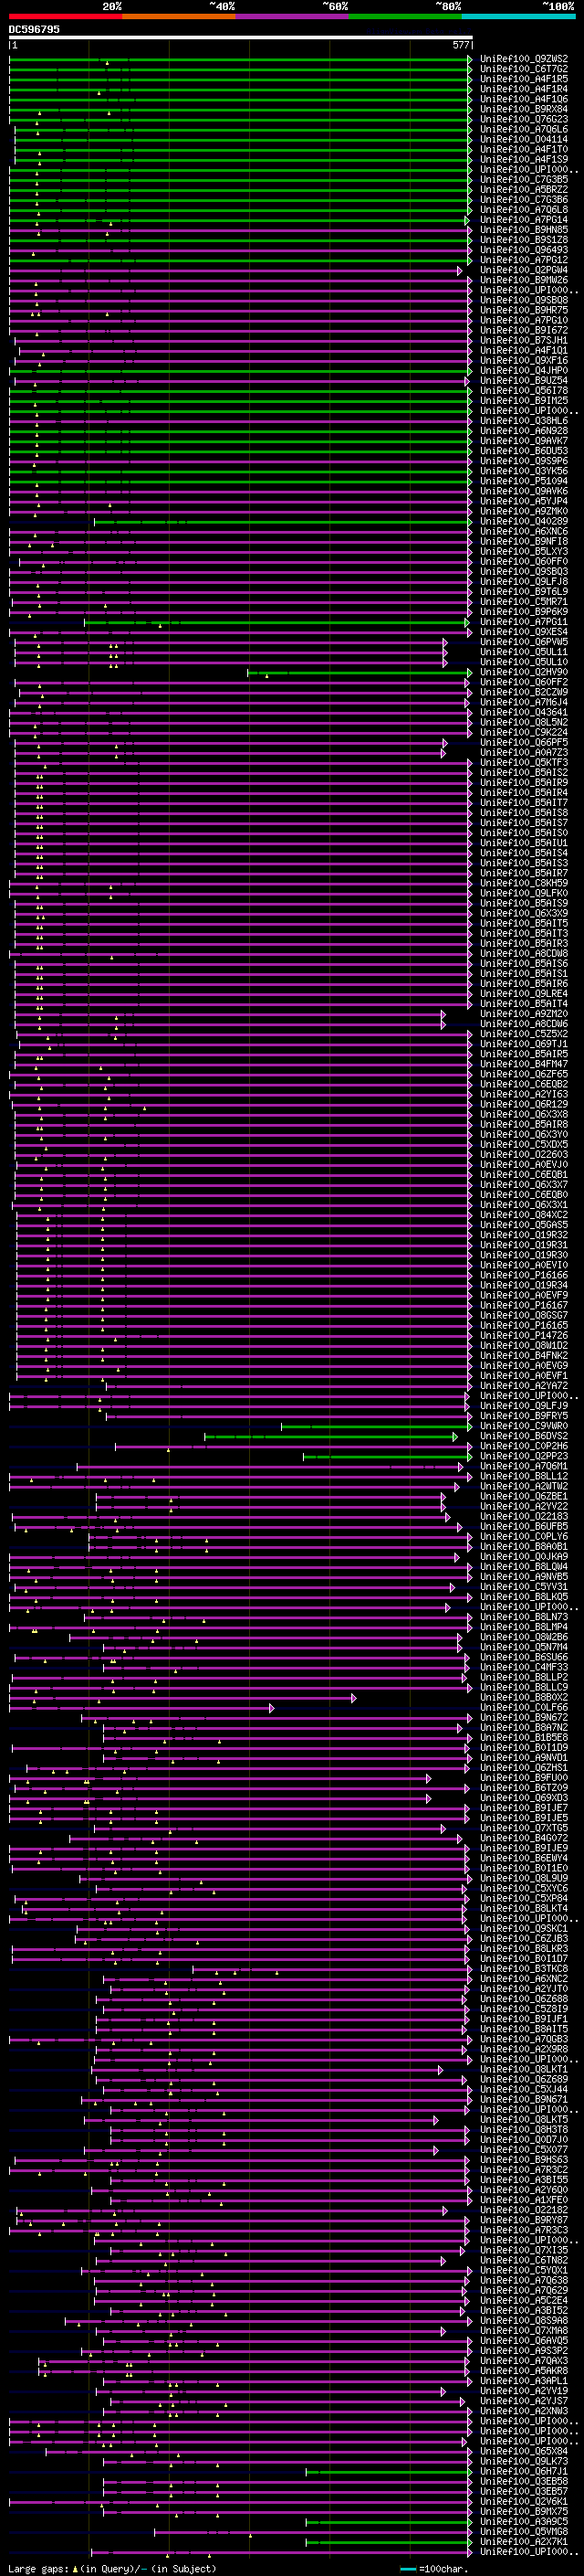The image size is (584, 2576).
Task: Click the =100char. scale label
Action: tap(448, 2569)
